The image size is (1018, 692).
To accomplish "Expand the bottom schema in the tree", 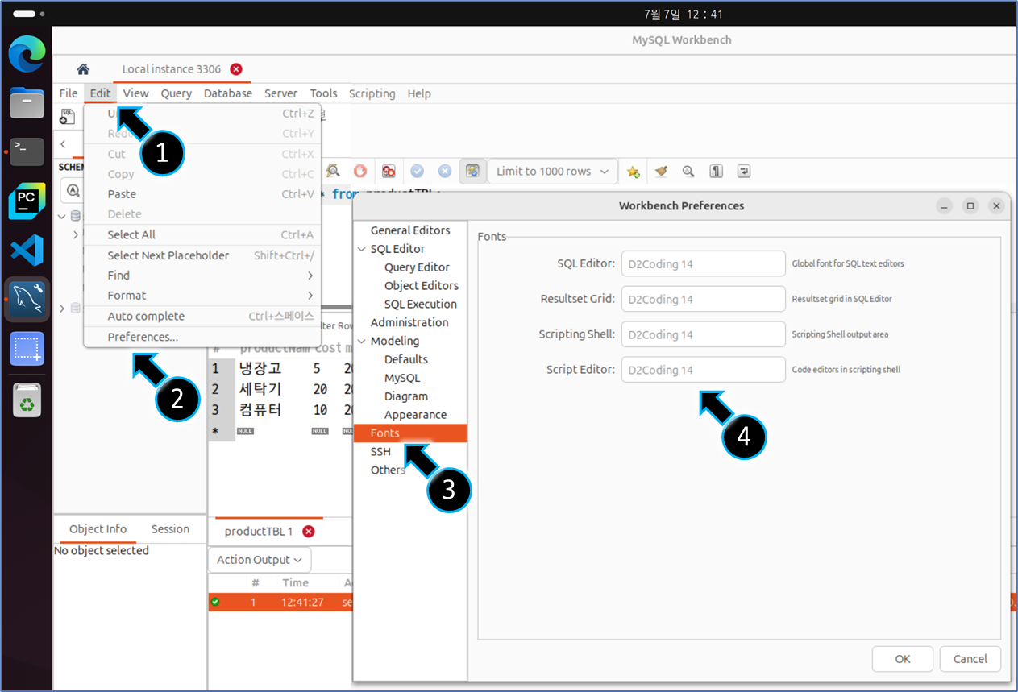I will coord(63,308).
